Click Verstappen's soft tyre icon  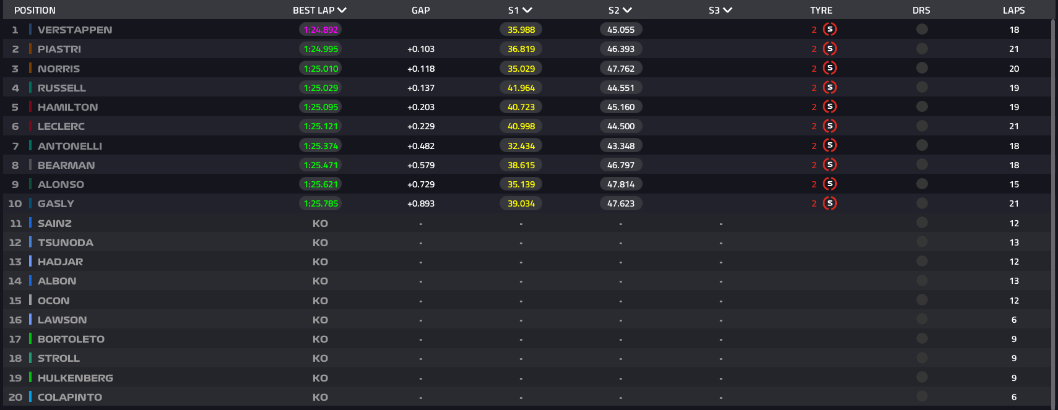830,29
